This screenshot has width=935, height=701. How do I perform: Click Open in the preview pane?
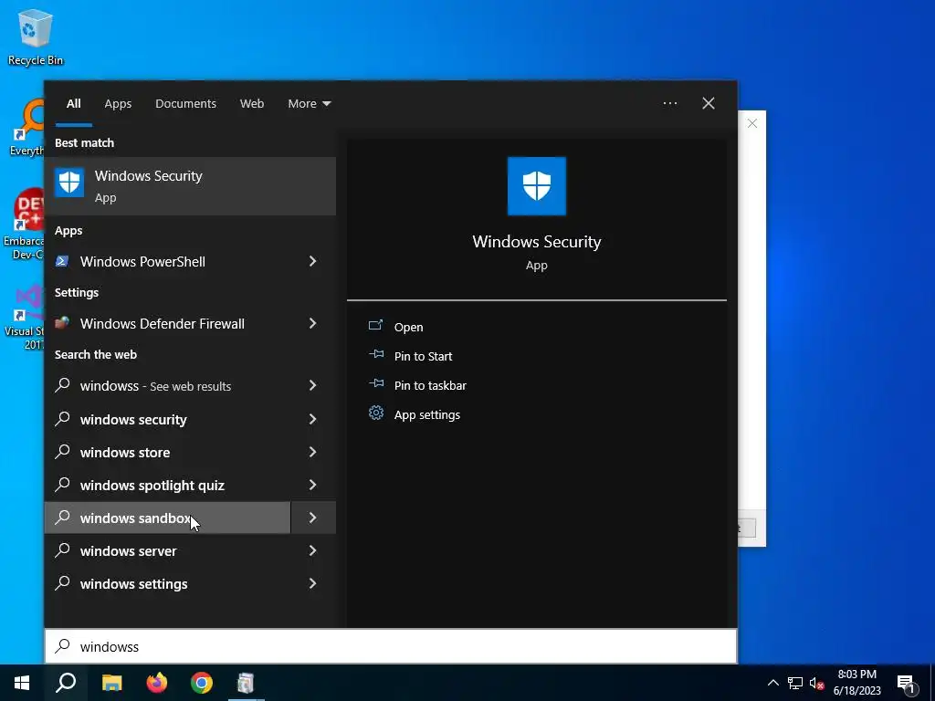point(408,327)
